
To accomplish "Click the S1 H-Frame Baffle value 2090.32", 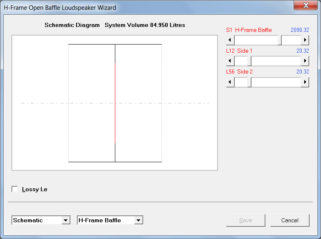I will tap(300, 30).
